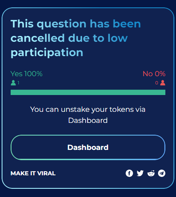This screenshot has height=197, width=176.
Task: Select the Yes 100% label
Action: [27, 74]
